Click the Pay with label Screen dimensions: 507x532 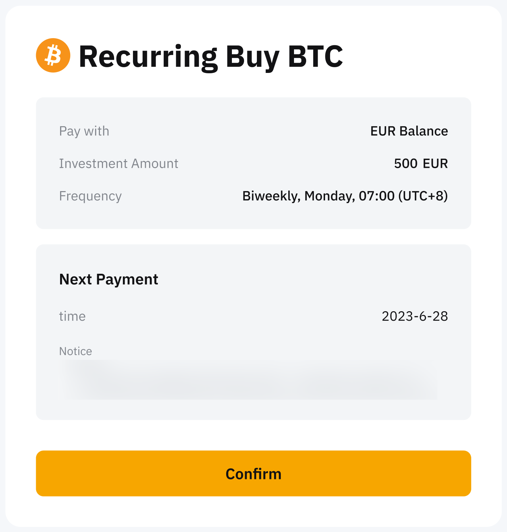(x=84, y=131)
